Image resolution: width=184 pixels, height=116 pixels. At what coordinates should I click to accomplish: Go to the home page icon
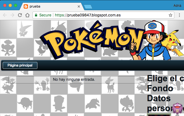click(x=27, y=15)
